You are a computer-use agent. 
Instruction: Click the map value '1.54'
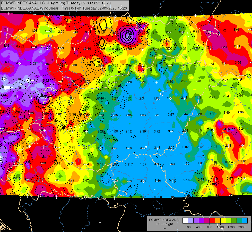click(x=143, y=115)
